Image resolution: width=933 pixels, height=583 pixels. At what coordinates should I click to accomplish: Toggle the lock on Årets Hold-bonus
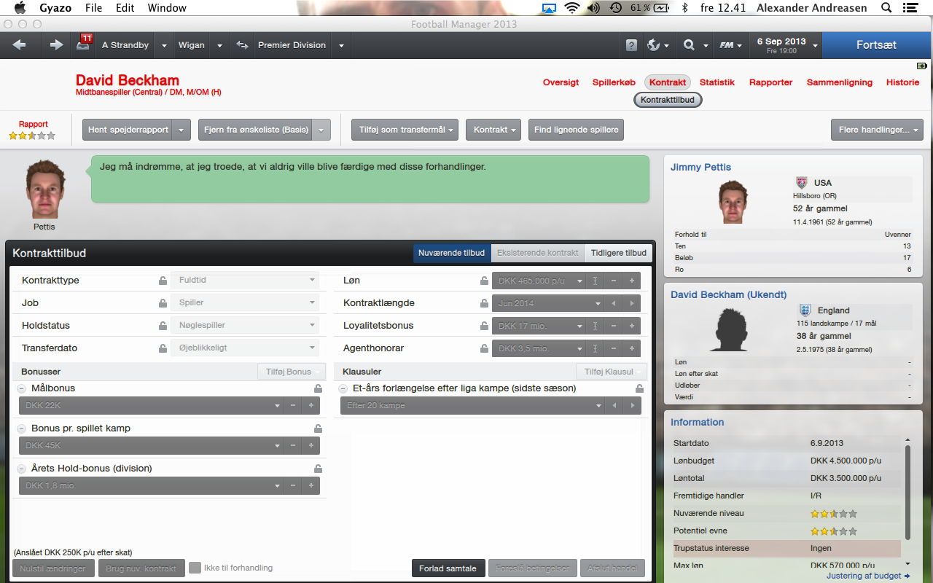coord(318,469)
